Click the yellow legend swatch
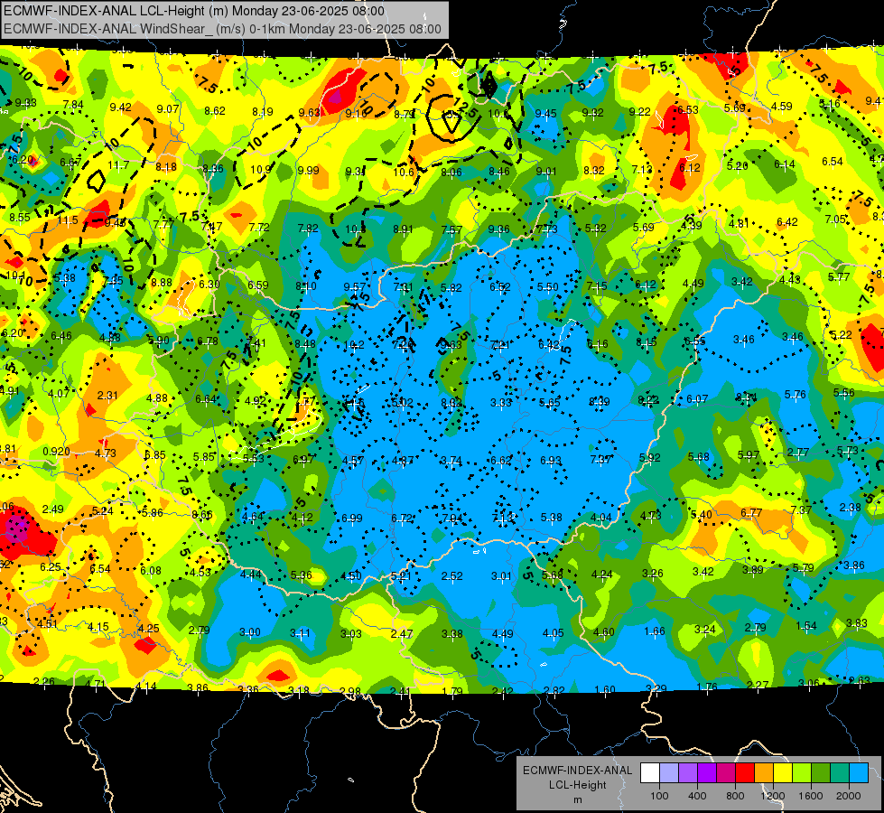This screenshot has height=813, width=884. point(783,772)
